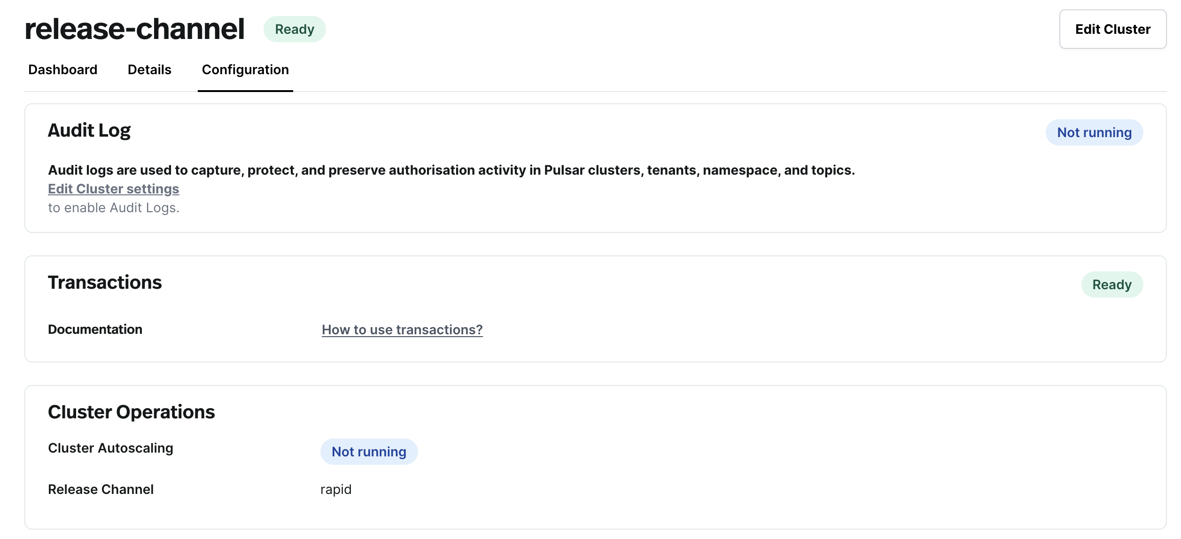1181x539 pixels.
Task: Select the Configuration tab
Action: (245, 69)
